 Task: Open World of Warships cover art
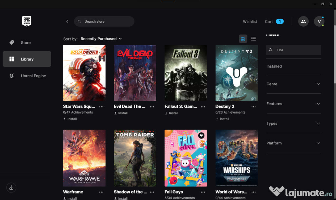click(x=237, y=158)
